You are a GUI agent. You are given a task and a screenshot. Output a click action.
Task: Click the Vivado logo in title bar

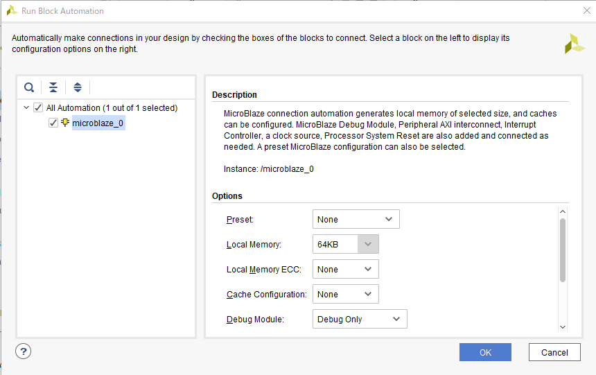[12, 10]
